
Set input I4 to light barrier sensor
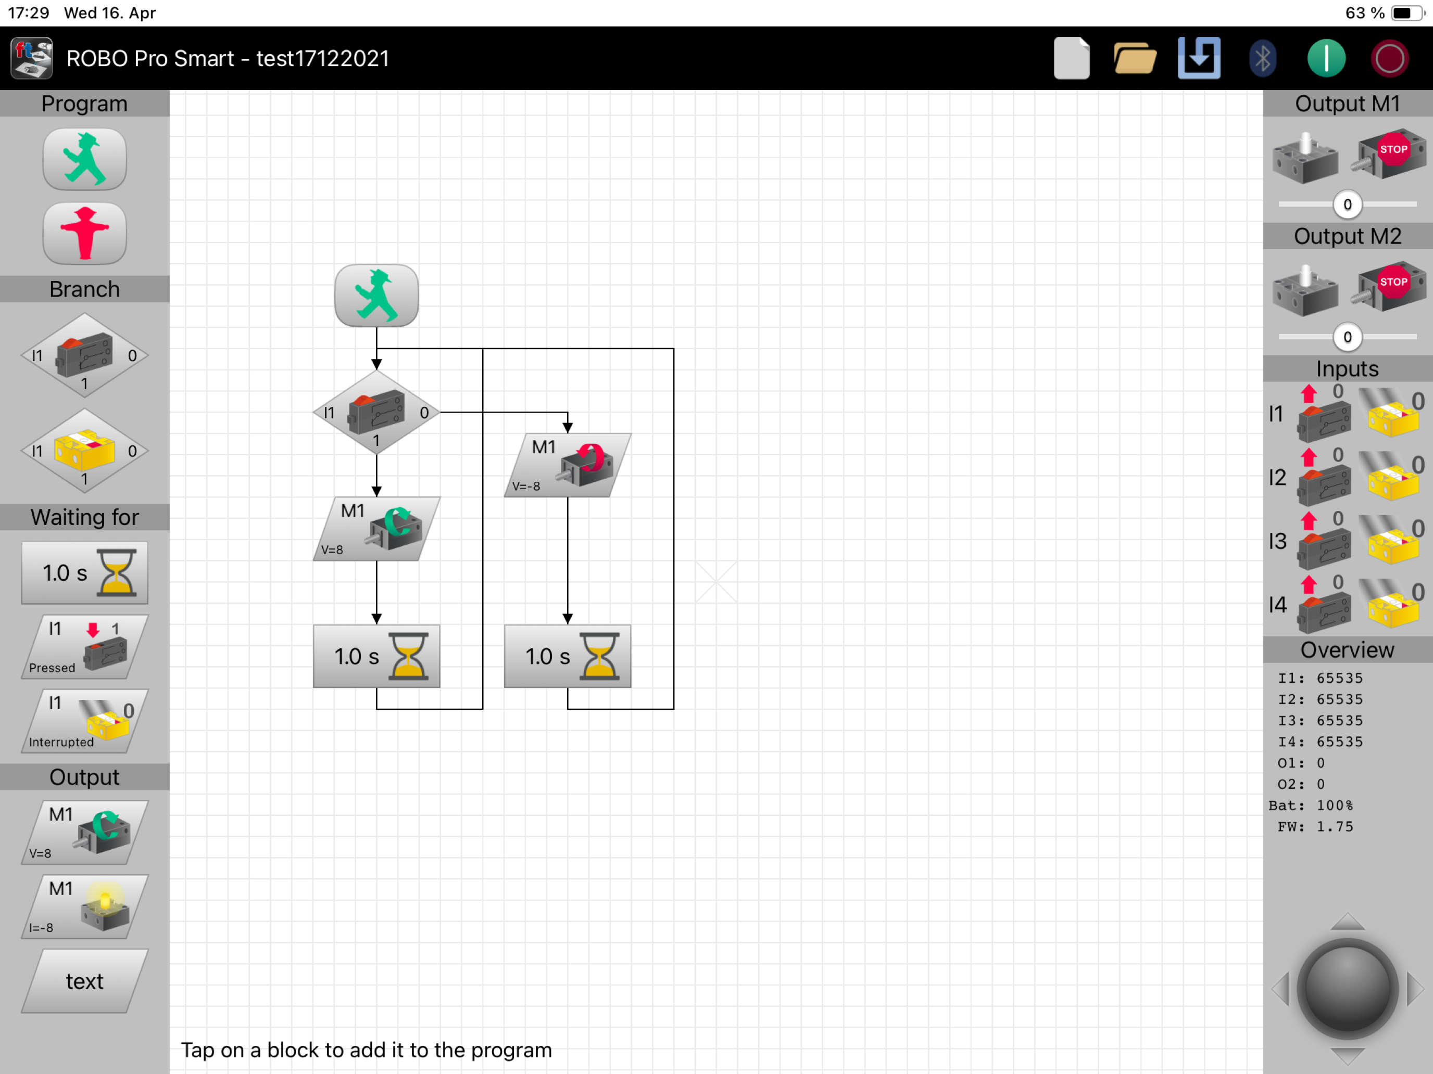(1391, 605)
